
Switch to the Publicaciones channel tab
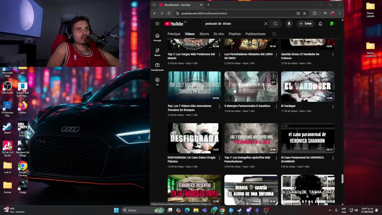click(255, 34)
